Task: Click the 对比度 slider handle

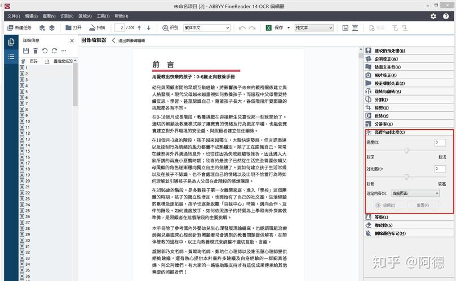Action: (x=406, y=176)
